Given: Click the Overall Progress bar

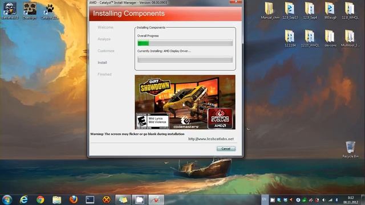Looking at the screenshot, I should click(x=185, y=43).
